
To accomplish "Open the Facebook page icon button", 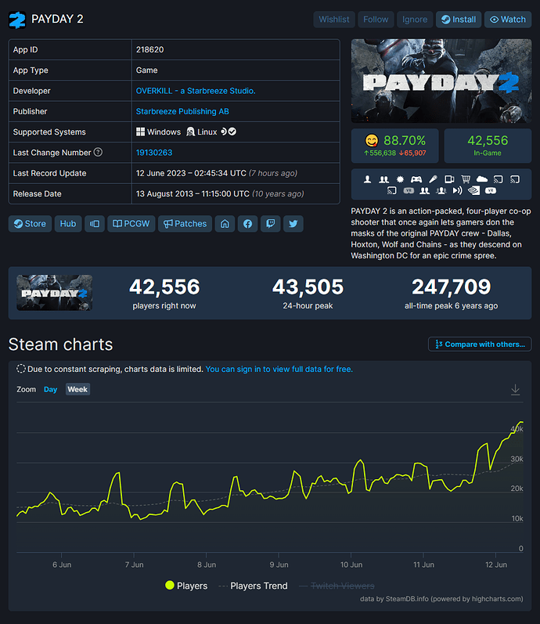I will [x=247, y=224].
